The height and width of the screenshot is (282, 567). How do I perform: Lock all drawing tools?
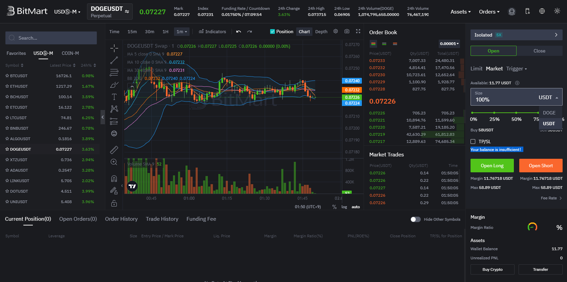coord(114,191)
